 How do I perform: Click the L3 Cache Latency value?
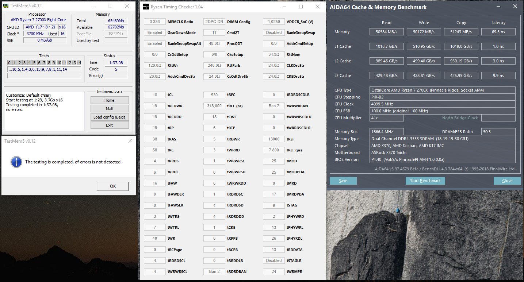pos(498,76)
